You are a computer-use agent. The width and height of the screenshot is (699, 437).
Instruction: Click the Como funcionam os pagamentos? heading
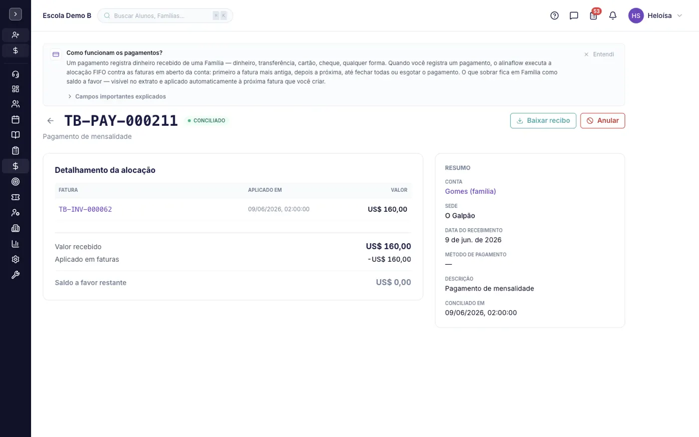point(114,52)
